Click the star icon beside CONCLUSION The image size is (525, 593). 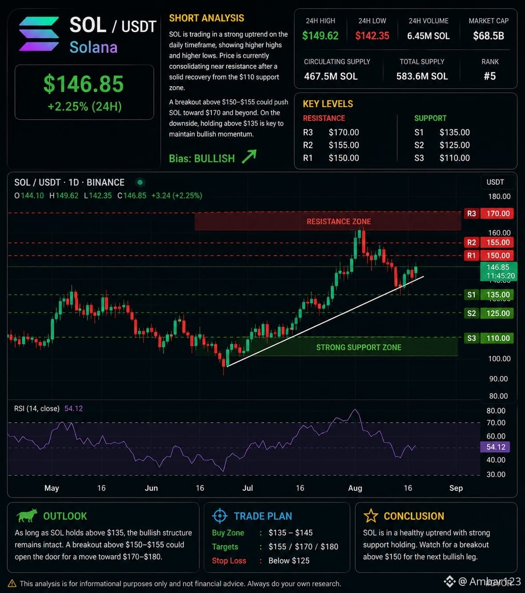click(371, 516)
